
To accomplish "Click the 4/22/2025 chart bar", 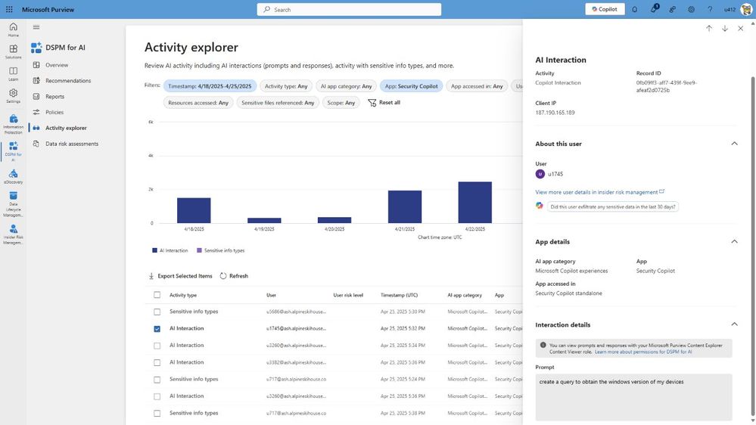I will point(475,203).
